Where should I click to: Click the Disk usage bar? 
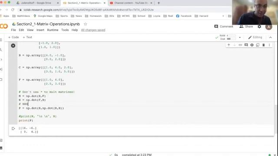(x=232, y=39)
